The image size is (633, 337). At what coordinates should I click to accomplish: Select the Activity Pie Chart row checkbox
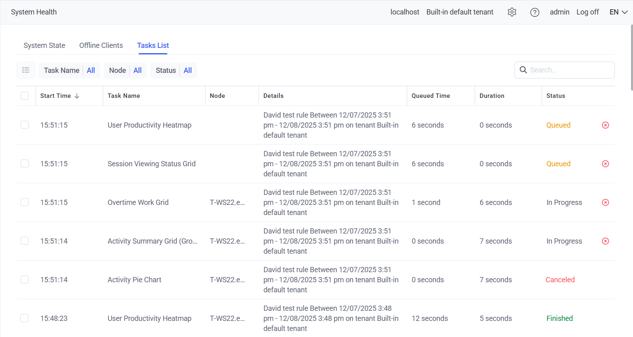coord(25,279)
